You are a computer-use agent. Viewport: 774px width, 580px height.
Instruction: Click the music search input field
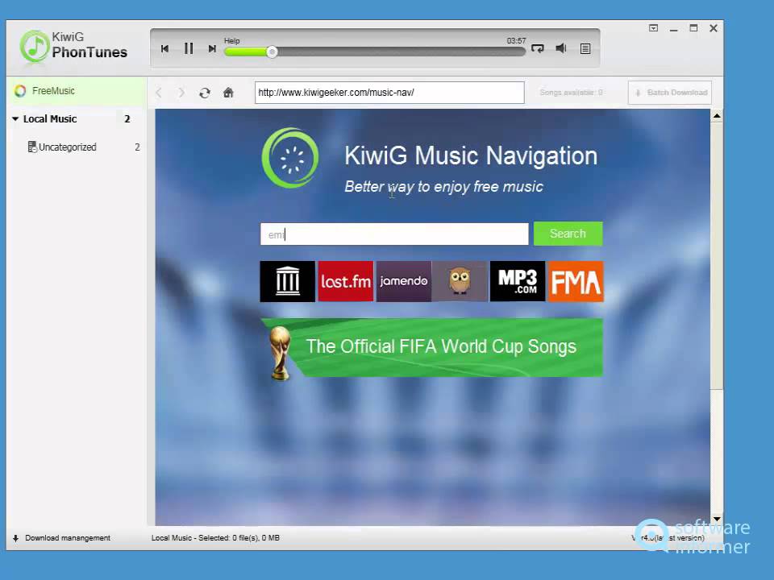point(394,234)
